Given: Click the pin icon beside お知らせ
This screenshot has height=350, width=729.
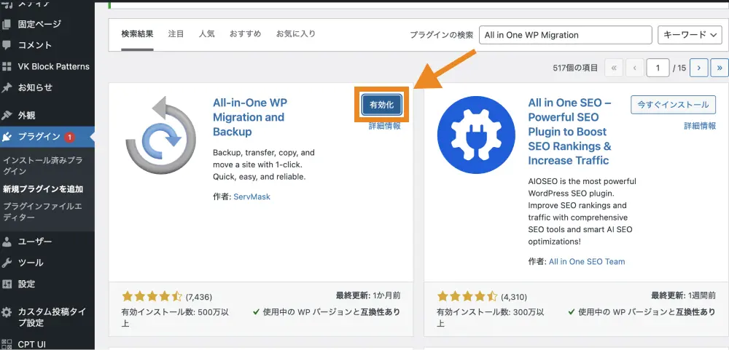Looking at the screenshot, I should click(7, 87).
